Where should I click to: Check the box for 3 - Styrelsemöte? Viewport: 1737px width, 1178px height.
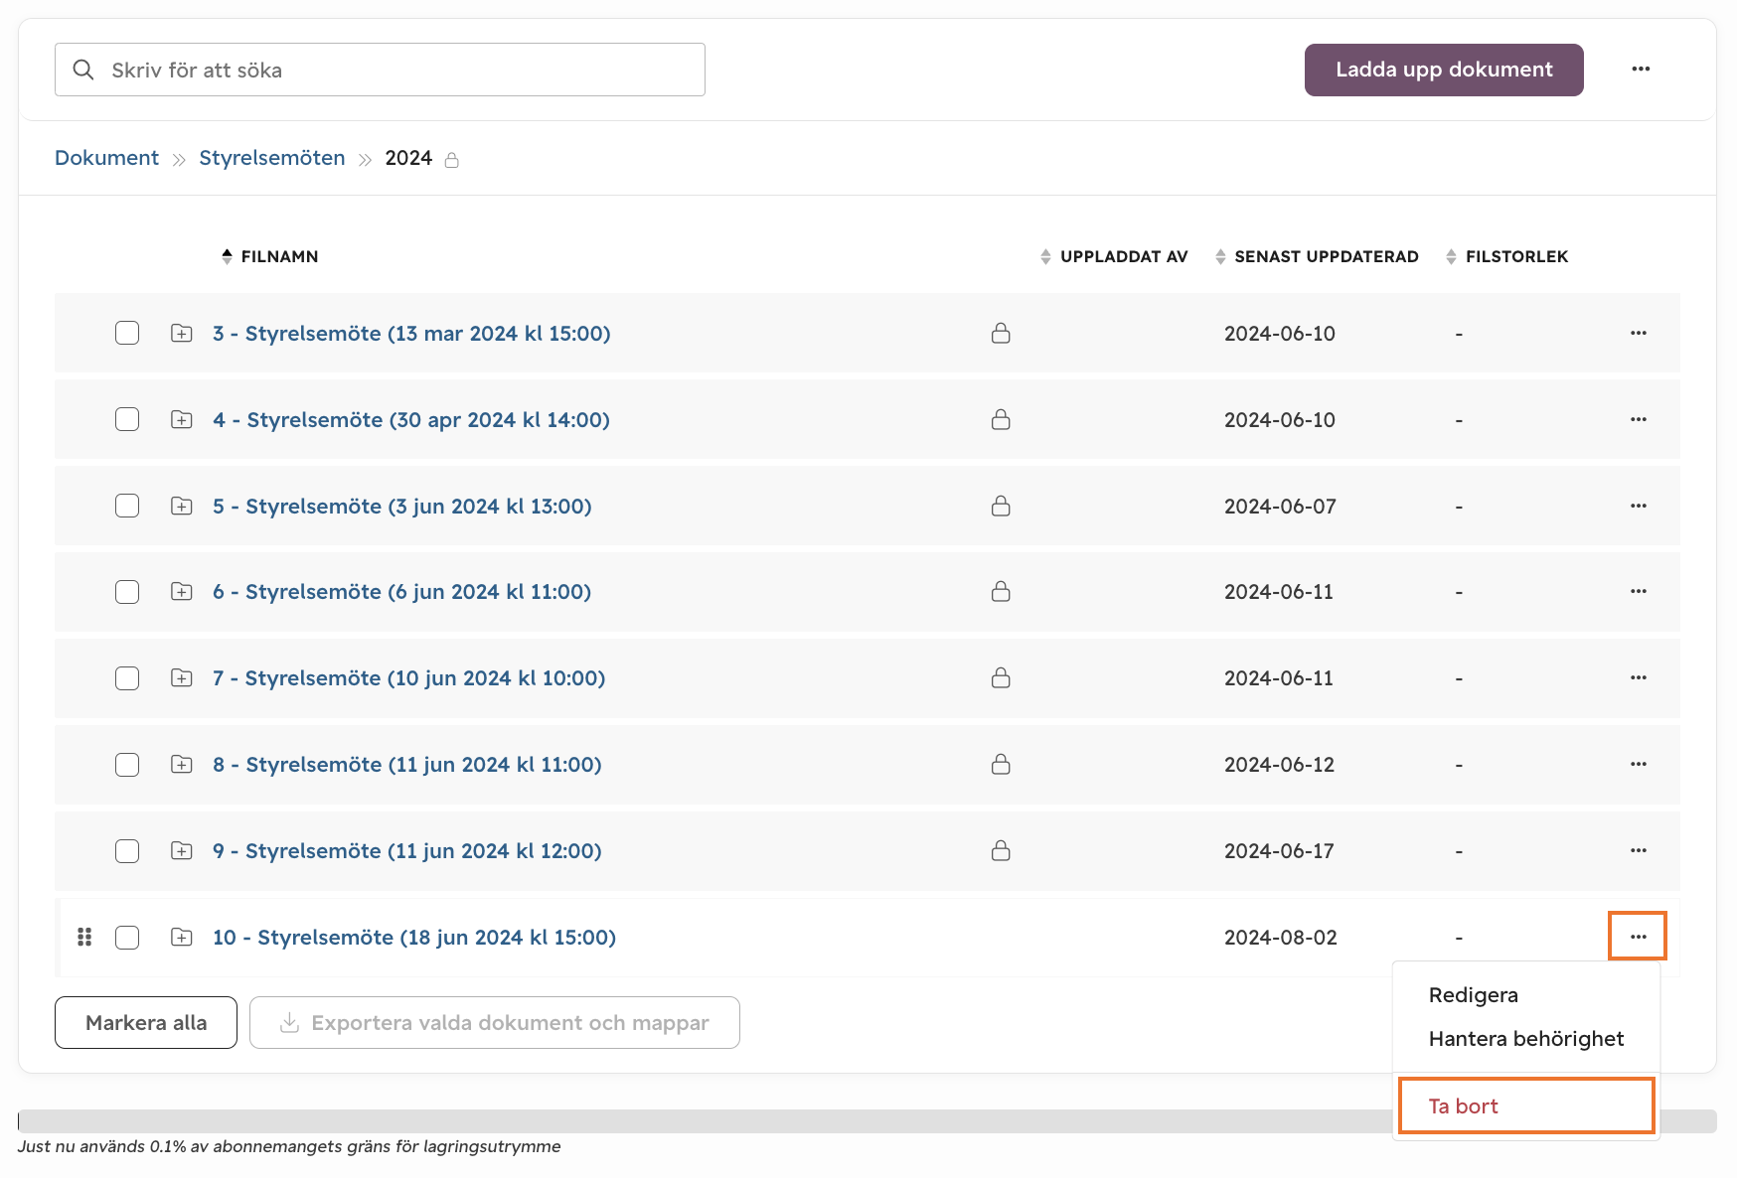pyautogui.click(x=127, y=333)
